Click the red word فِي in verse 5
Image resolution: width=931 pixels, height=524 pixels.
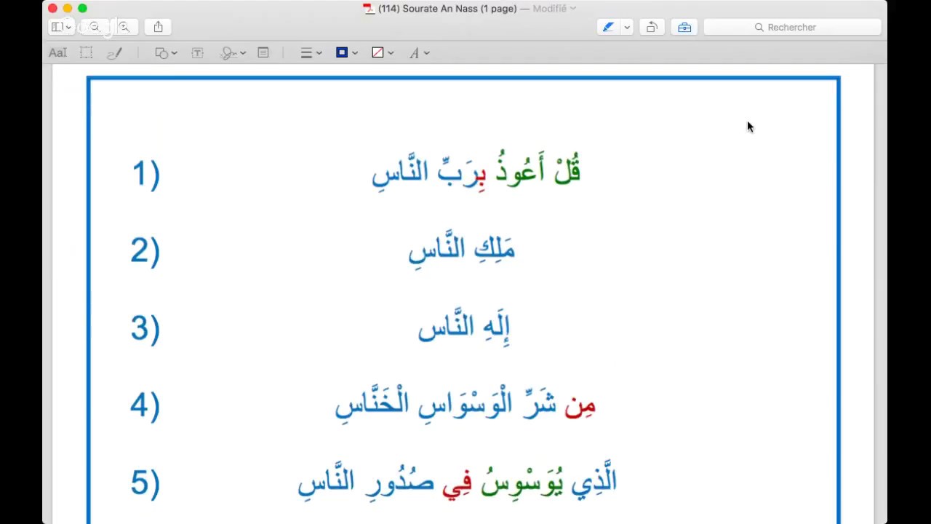[457, 483]
